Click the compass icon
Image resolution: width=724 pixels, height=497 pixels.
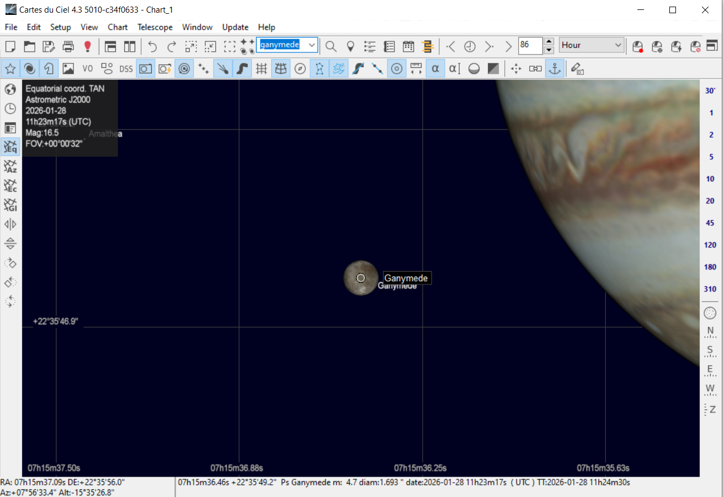[300, 68]
